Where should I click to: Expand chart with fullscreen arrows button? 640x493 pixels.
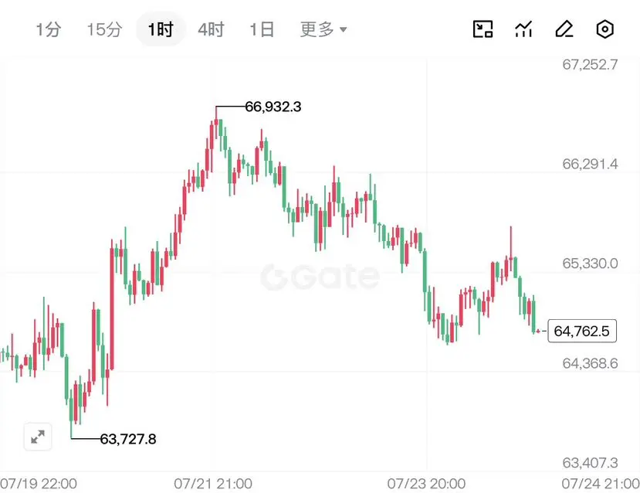[x=38, y=437]
